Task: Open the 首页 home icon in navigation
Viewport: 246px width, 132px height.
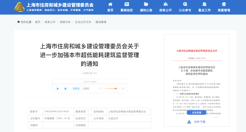Action: [x=110, y=4]
